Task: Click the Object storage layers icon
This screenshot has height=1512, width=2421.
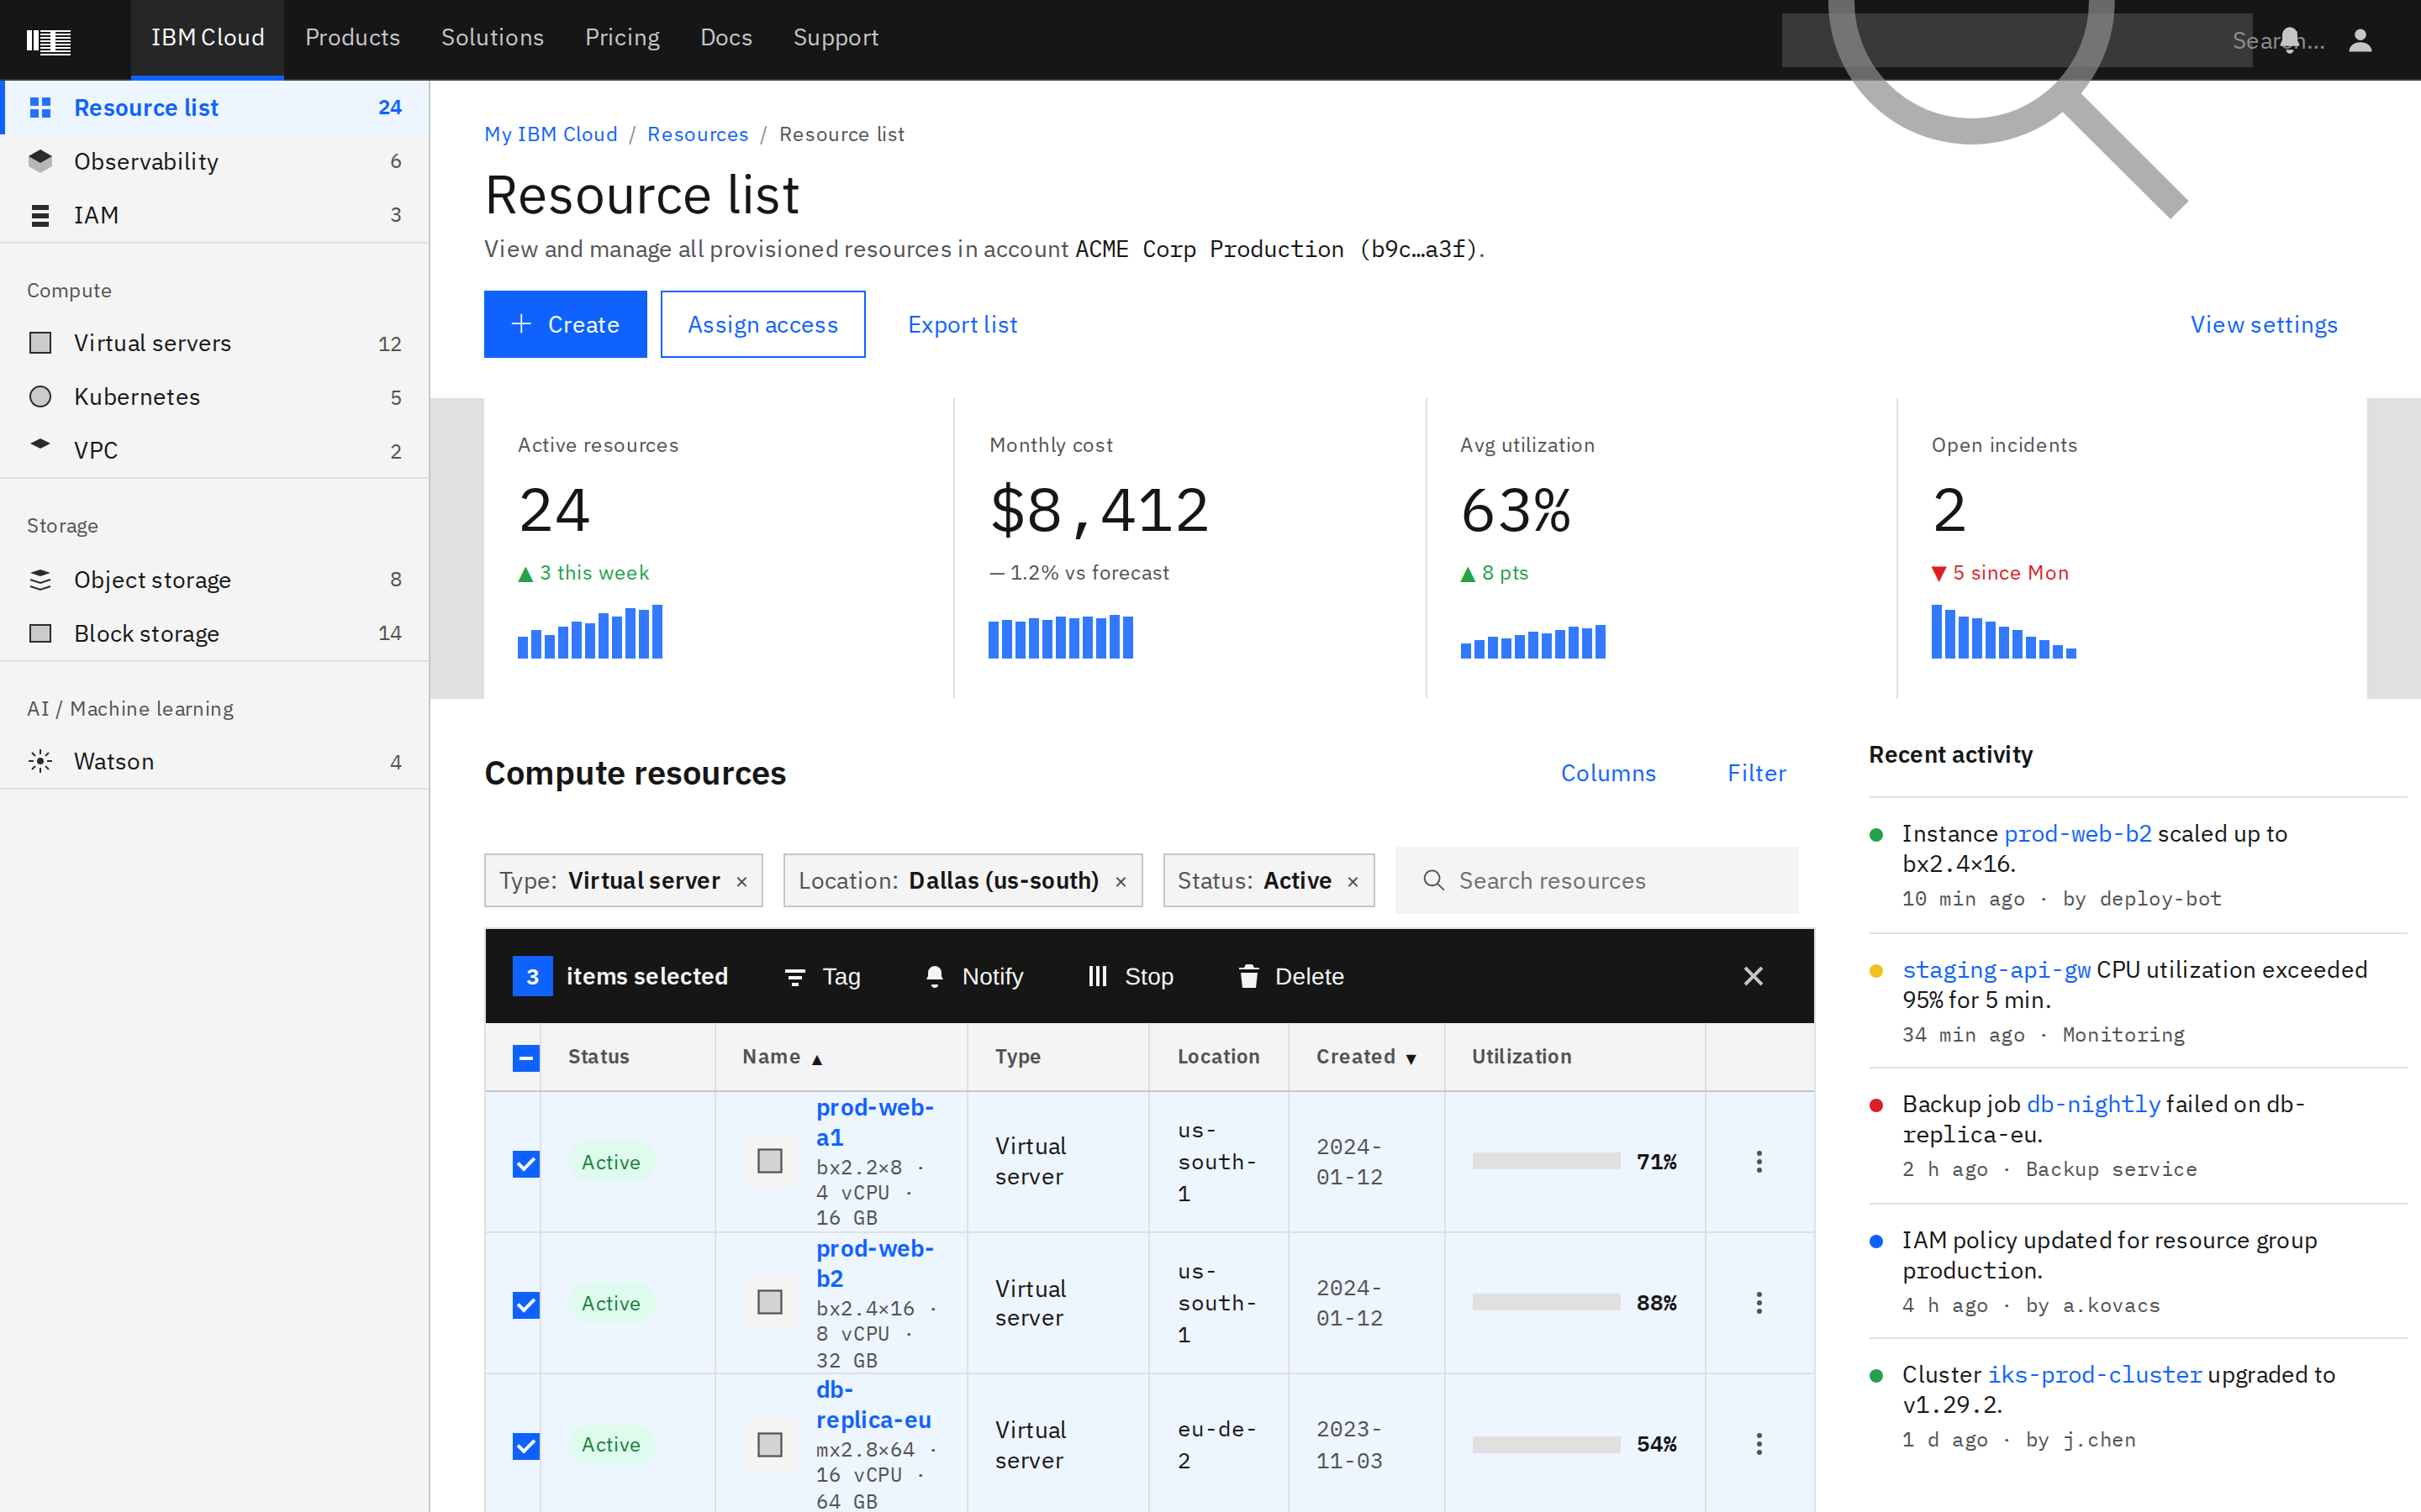Action: [40, 580]
